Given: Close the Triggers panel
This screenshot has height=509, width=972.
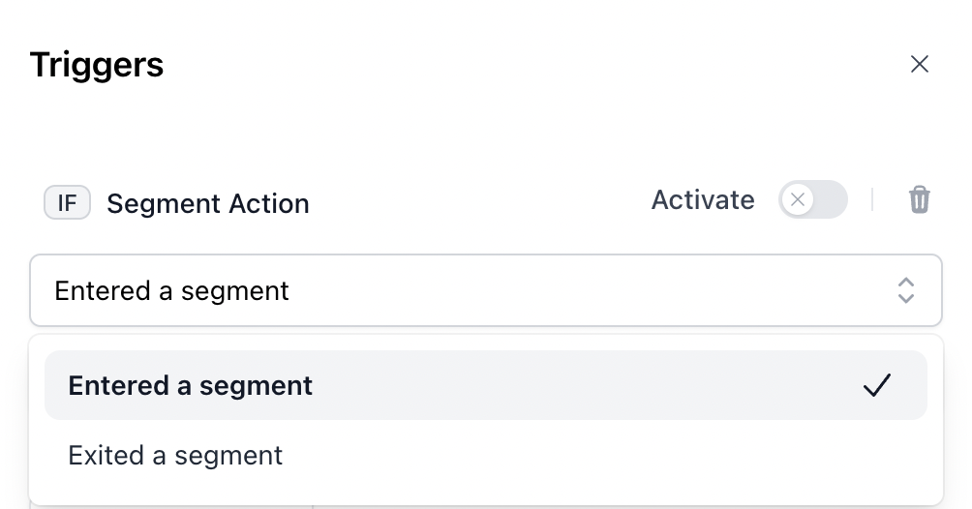Looking at the screenshot, I should point(920,64).
